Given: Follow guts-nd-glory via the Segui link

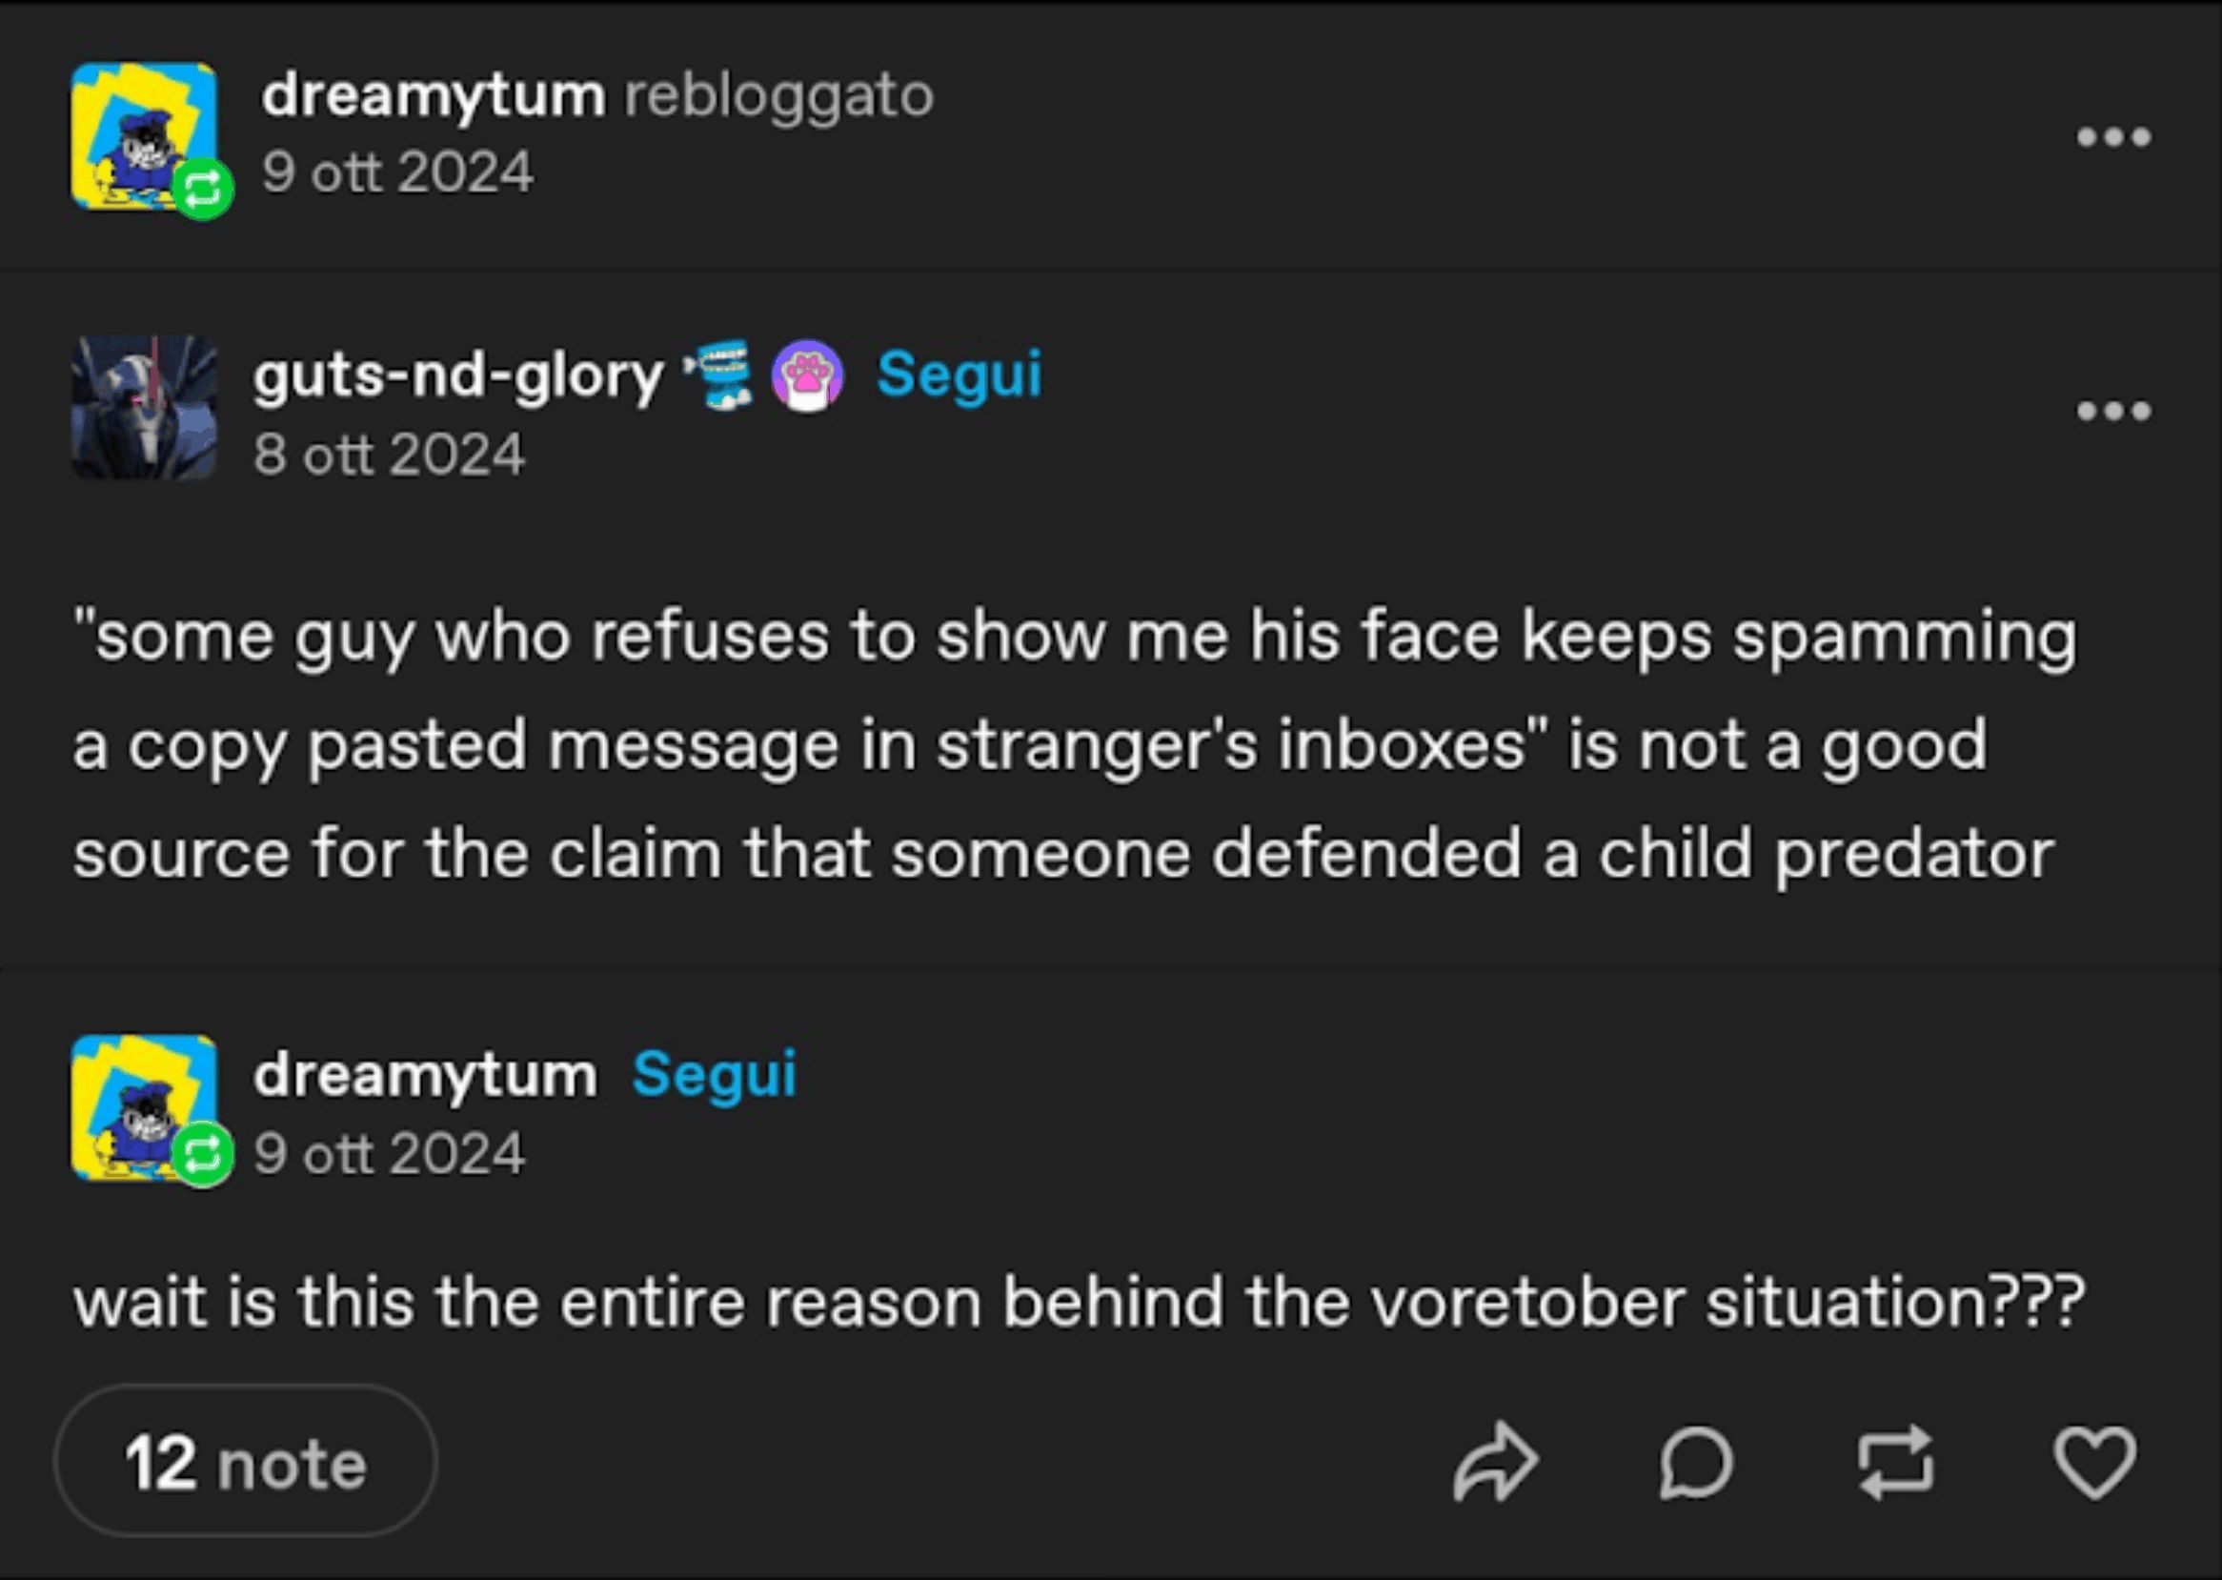Looking at the screenshot, I should point(959,375).
